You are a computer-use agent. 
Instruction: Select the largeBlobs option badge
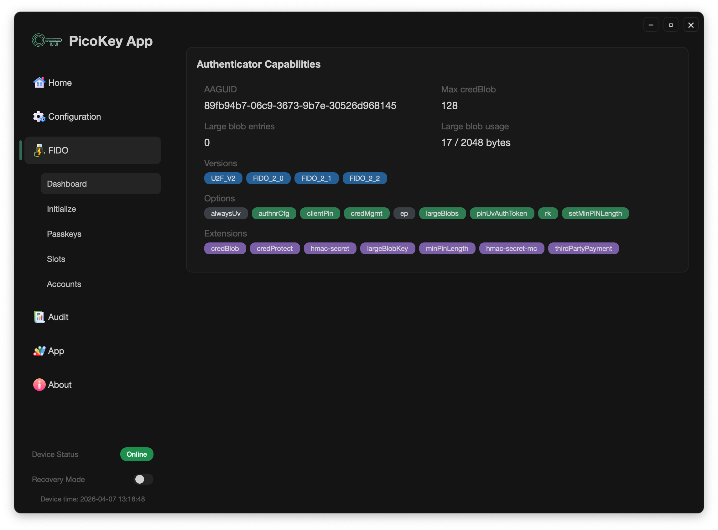pos(442,213)
